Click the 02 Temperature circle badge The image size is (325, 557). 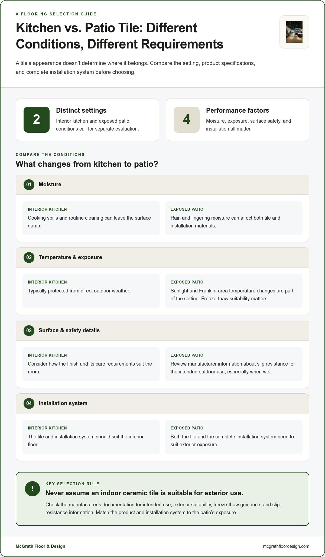click(x=29, y=258)
